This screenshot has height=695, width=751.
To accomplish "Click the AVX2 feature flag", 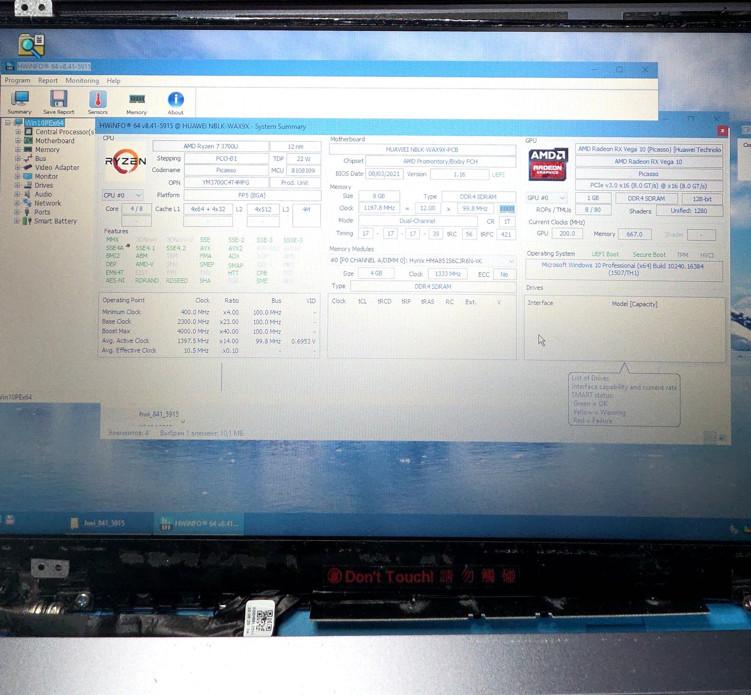I will [x=235, y=248].
